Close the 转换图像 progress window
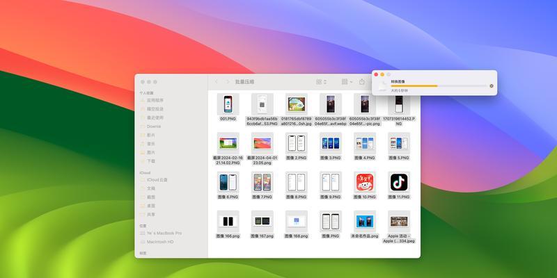The image size is (557, 278). point(376,74)
